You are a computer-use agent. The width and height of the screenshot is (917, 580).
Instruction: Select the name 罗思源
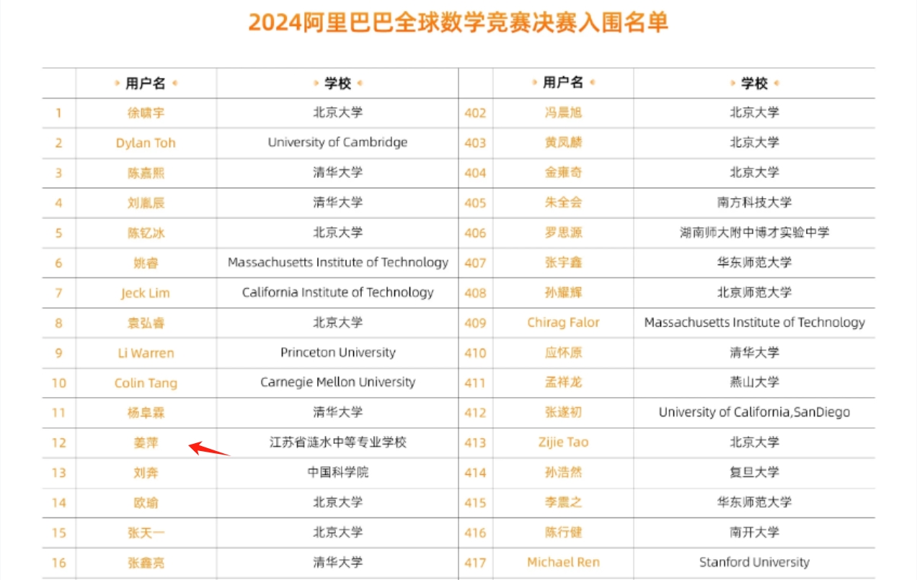pos(563,233)
